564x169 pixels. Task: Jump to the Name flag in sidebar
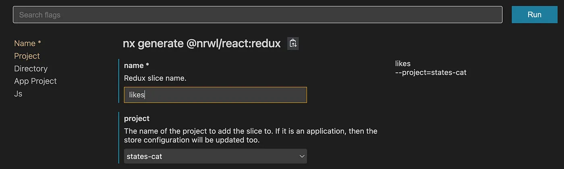[28, 43]
